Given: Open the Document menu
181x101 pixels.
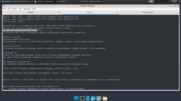Looking at the screenshot, I should click(27, 9).
